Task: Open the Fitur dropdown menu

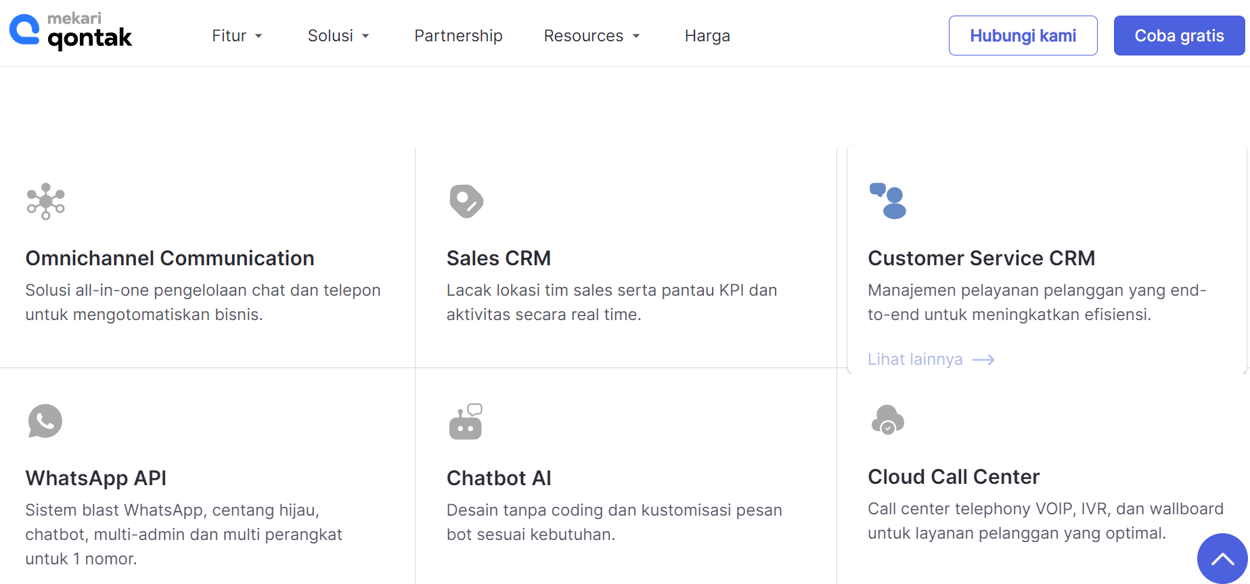Action: coord(237,36)
